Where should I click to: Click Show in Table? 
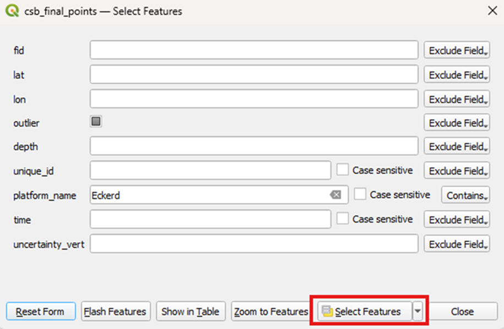click(190, 311)
